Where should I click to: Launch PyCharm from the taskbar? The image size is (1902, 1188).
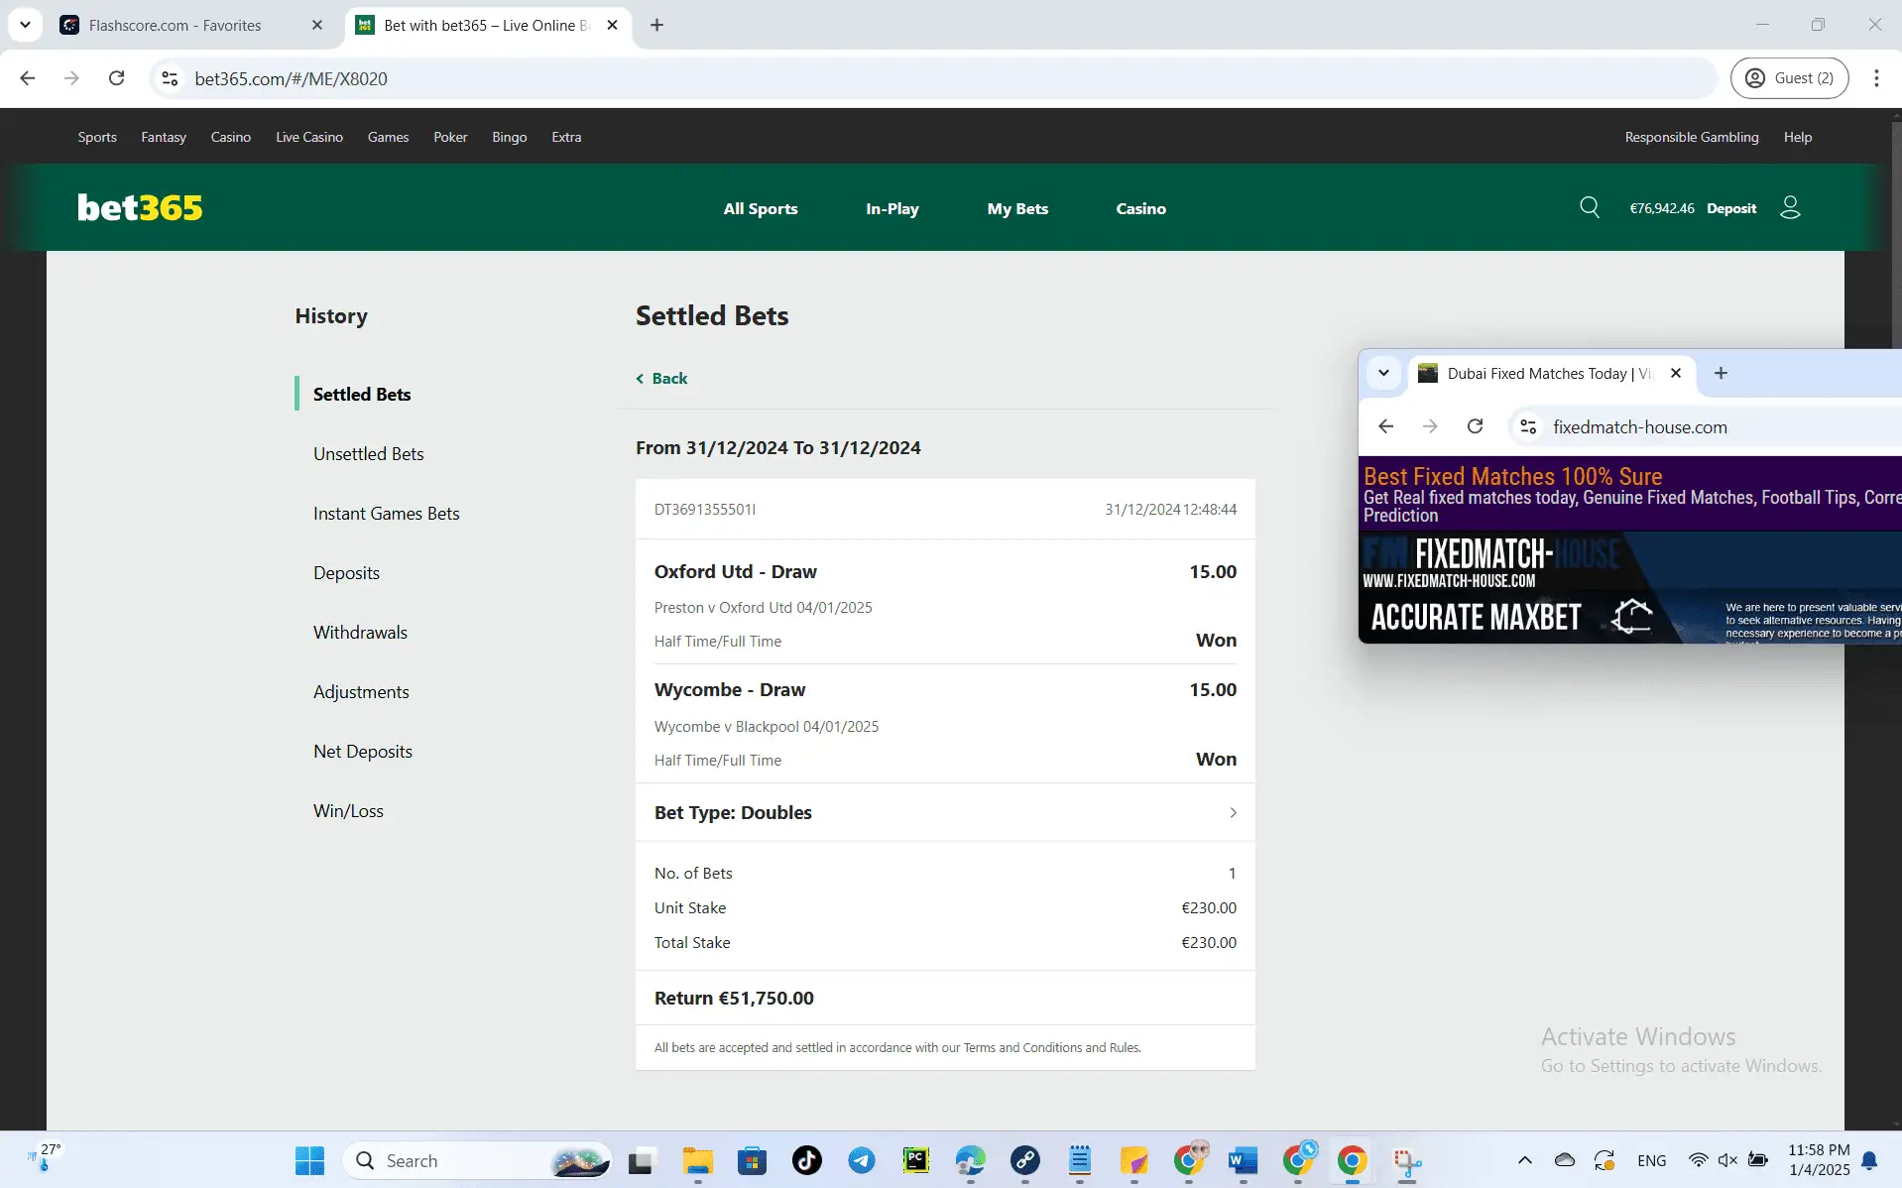pyautogui.click(x=915, y=1160)
